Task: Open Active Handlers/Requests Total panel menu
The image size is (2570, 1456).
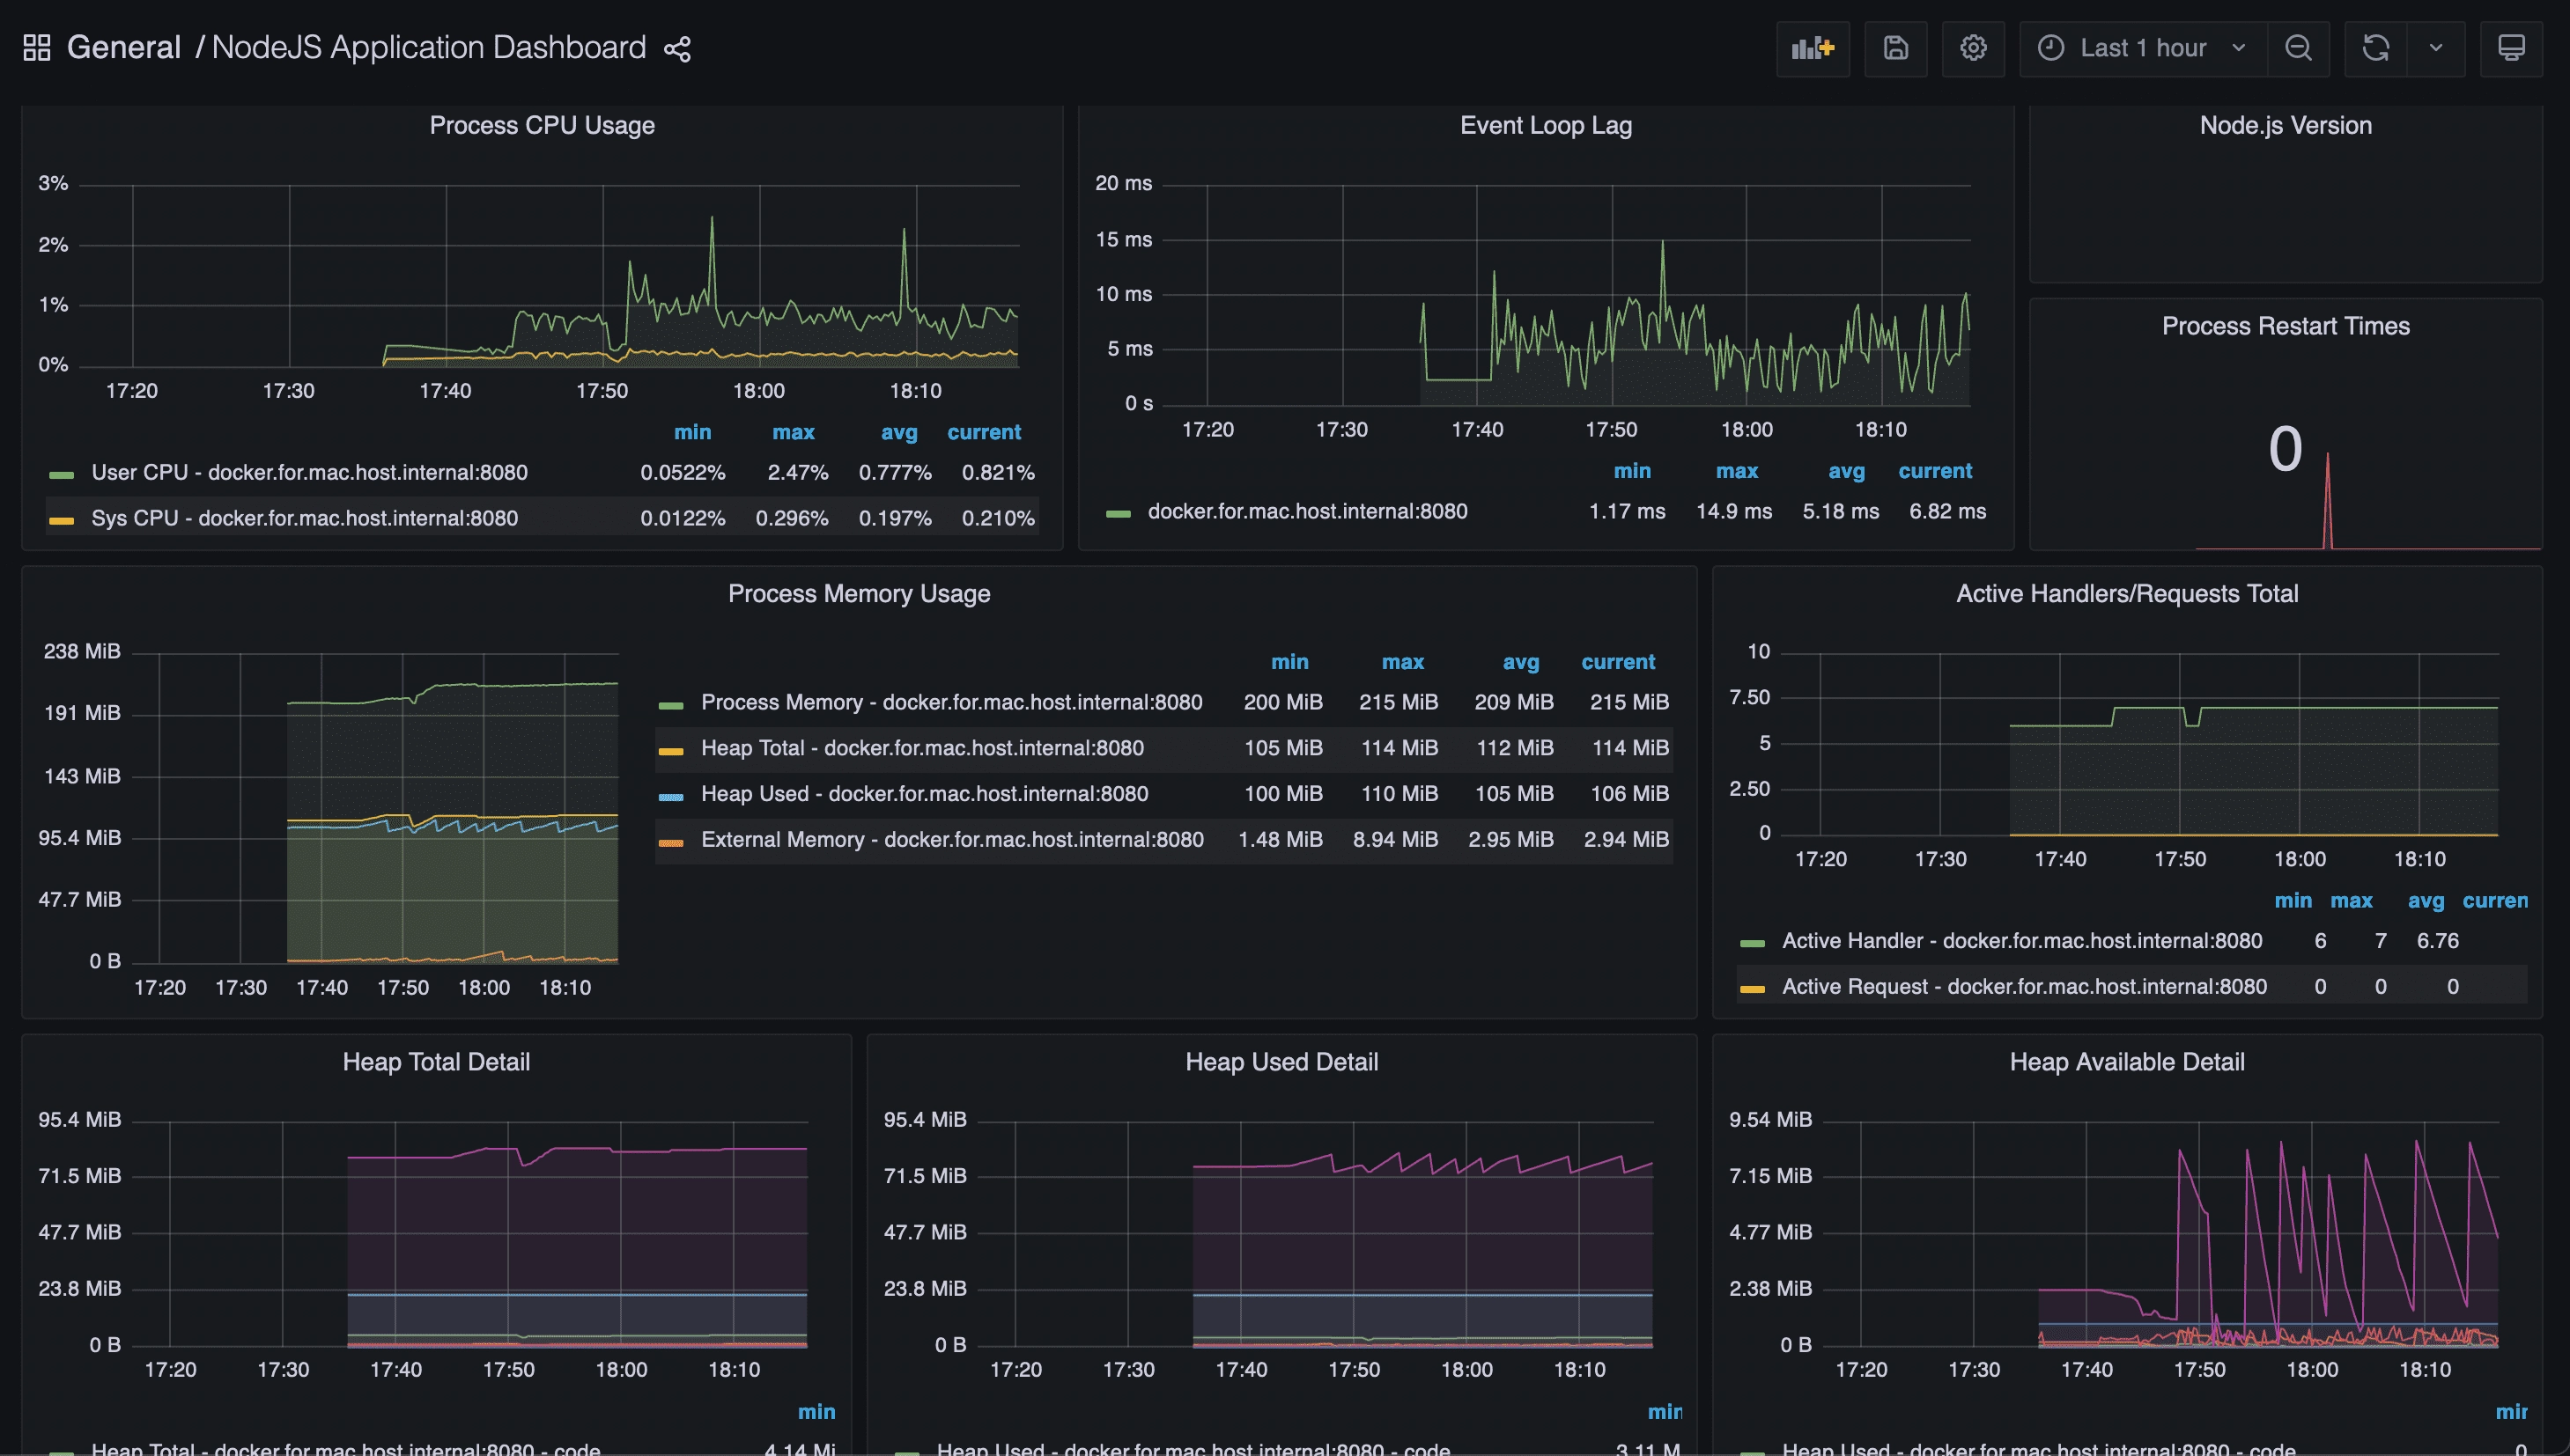Action: 2127,593
